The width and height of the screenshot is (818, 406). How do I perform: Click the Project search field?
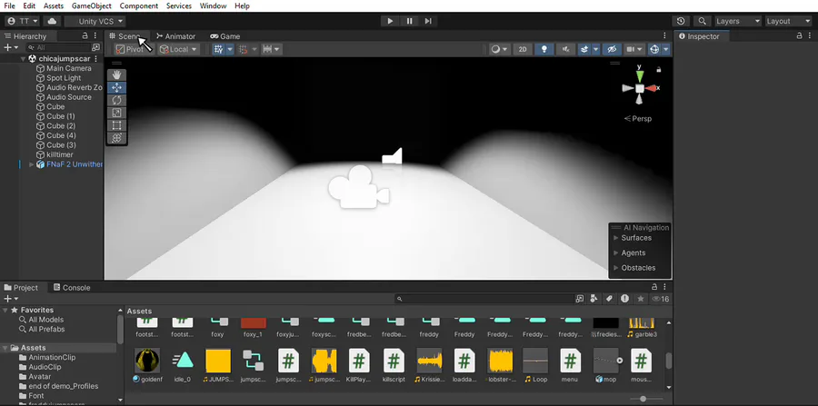coord(484,299)
